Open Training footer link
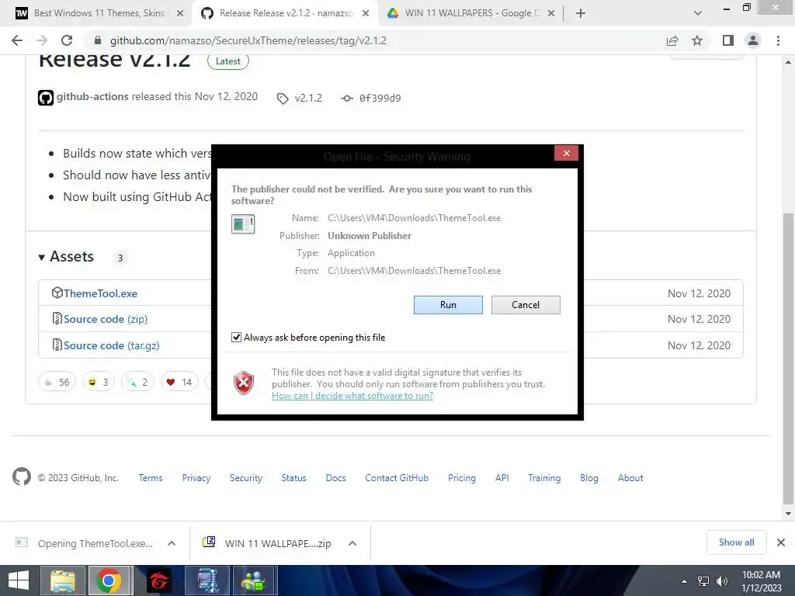Screen dimensions: 795x596 point(544,478)
